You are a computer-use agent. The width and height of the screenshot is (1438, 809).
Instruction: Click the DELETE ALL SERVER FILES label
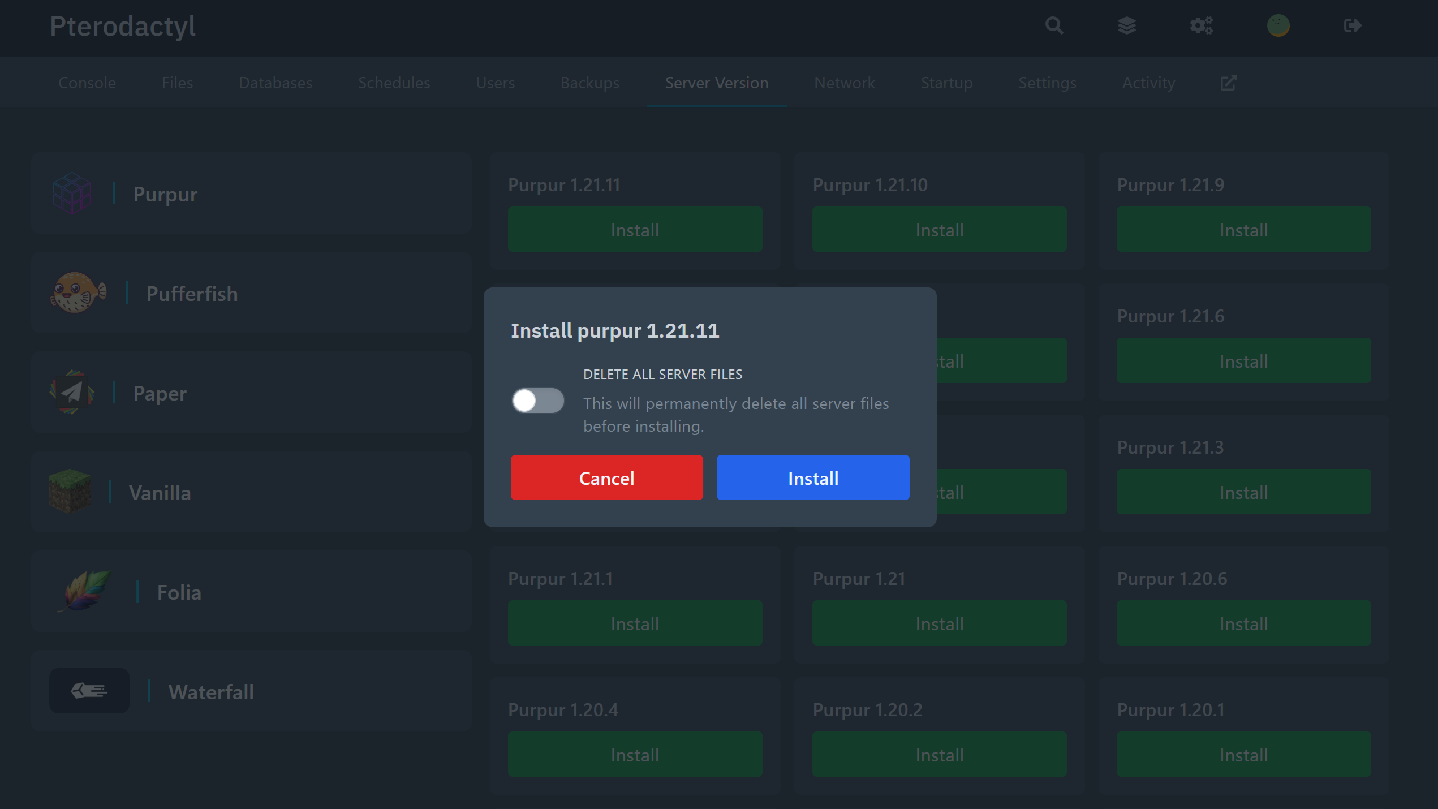[x=662, y=374]
